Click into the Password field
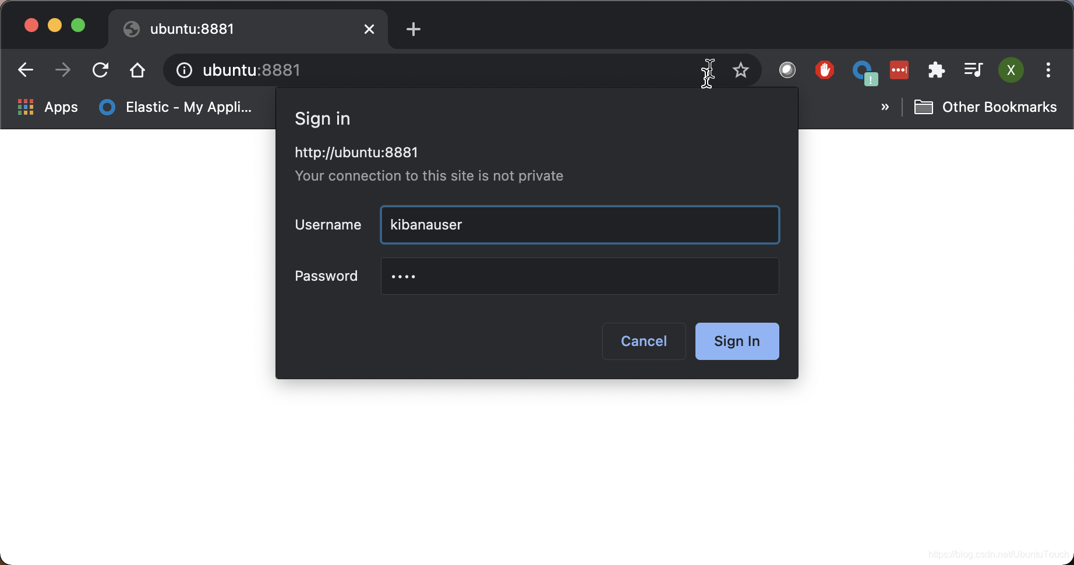Image resolution: width=1074 pixels, height=565 pixels. pyautogui.click(x=580, y=276)
